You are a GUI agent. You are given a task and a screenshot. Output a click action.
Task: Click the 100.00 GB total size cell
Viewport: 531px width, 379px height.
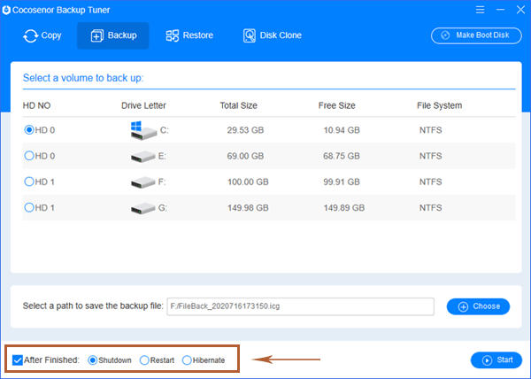(248, 182)
